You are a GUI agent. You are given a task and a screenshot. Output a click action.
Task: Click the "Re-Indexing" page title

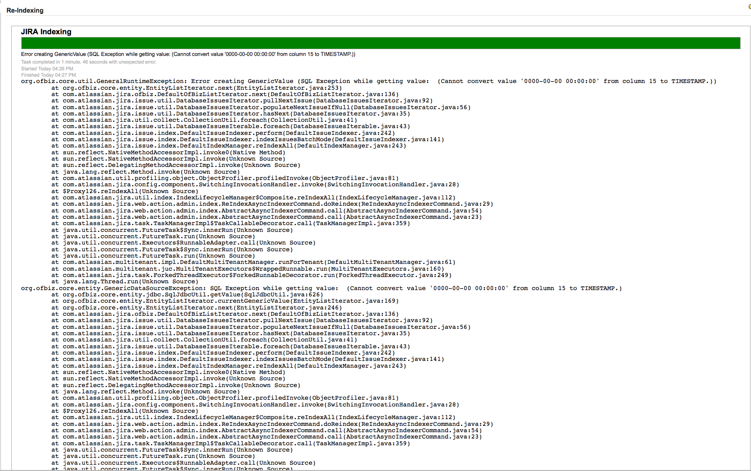25,10
